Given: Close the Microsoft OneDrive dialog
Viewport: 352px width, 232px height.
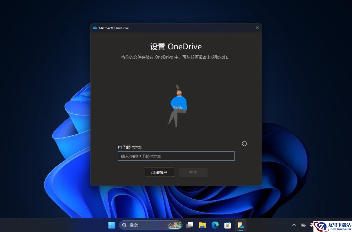Looking at the screenshot, I should [257, 28].
